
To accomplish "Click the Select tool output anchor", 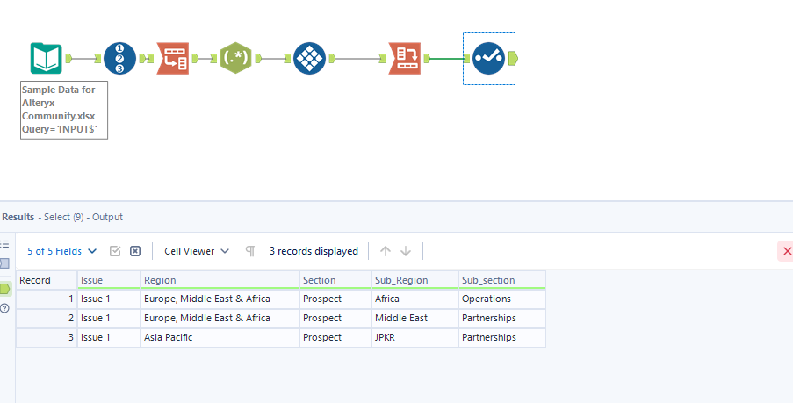I will [x=513, y=59].
